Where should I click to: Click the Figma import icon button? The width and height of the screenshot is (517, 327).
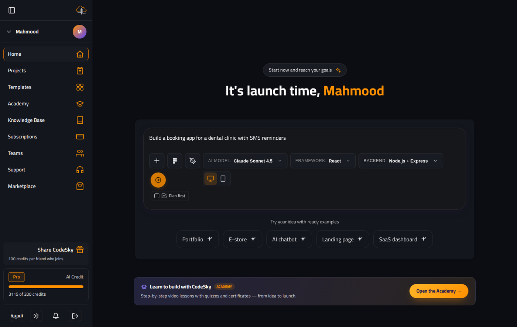[x=175, y=161]
